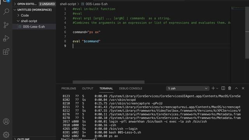Open the Search view in activity bar

[x=6, y=12]
